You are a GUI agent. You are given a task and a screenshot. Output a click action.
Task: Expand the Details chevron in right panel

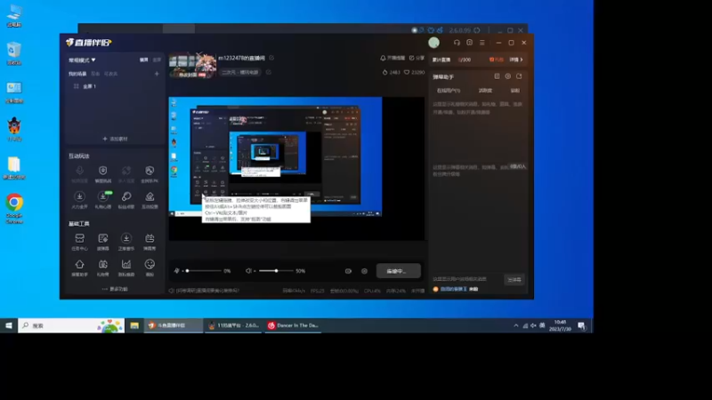[516, 60]
